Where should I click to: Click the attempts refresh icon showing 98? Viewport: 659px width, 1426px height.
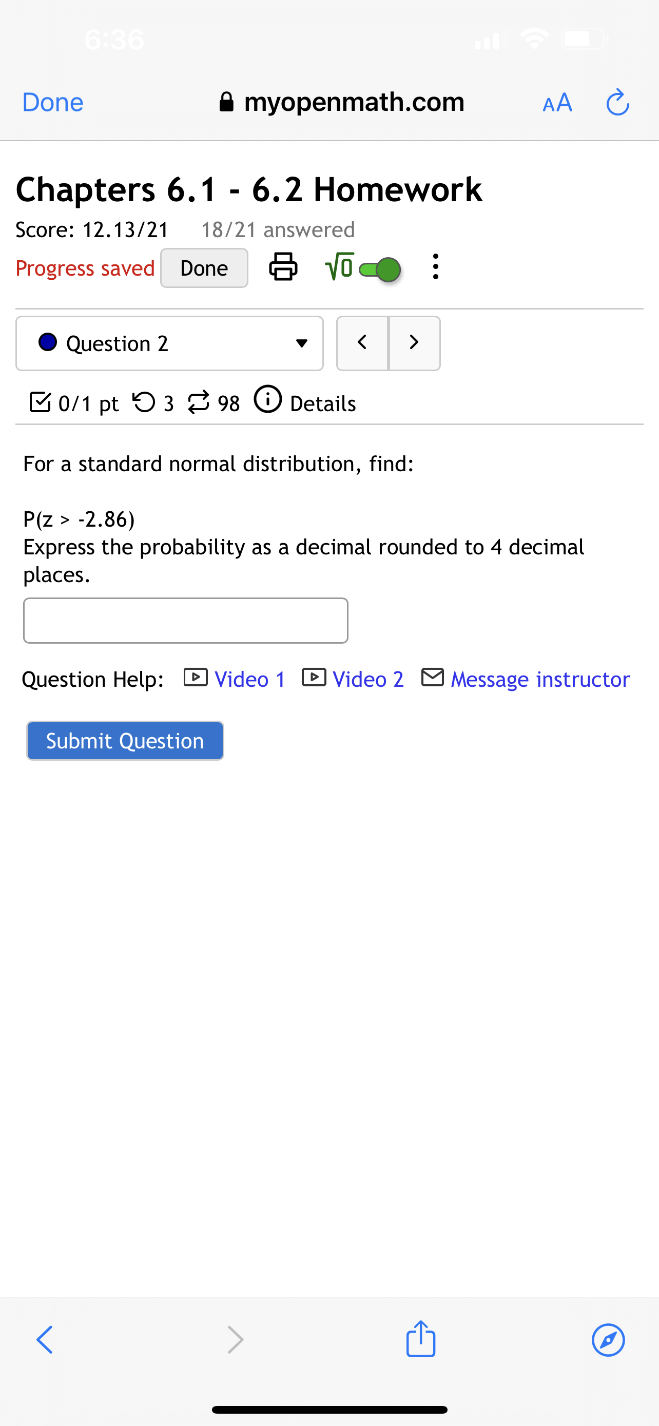click(199, 402)
